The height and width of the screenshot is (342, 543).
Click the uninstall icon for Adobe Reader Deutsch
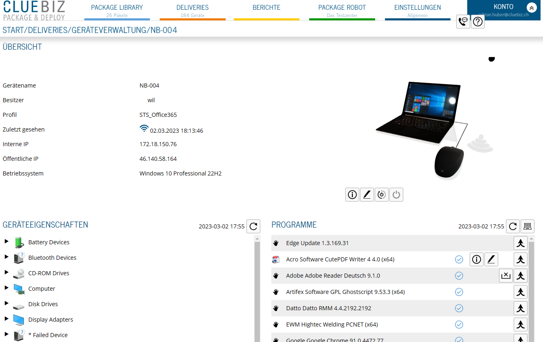click(x=506, y=276)
